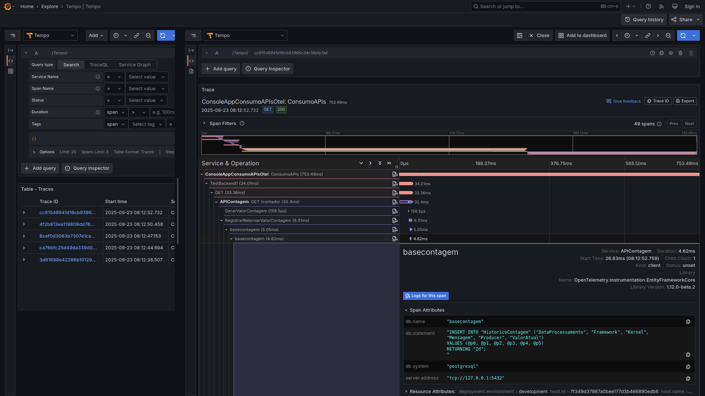The height and width of the screenshot is (396, 705).
Task: Open the news feed icon
Action: [662, 7]
